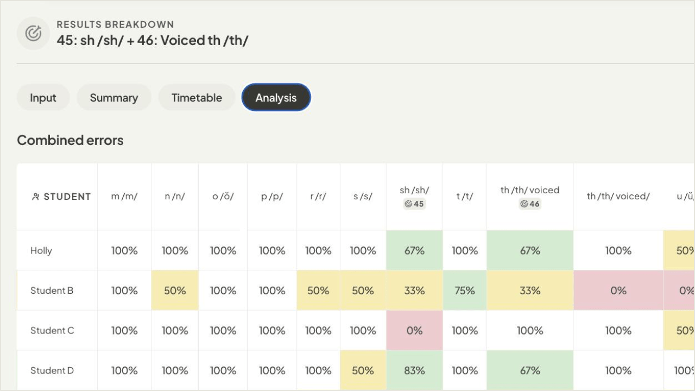
Task: Click Student C's red 0% sh cell
Action: coord(414,330)
